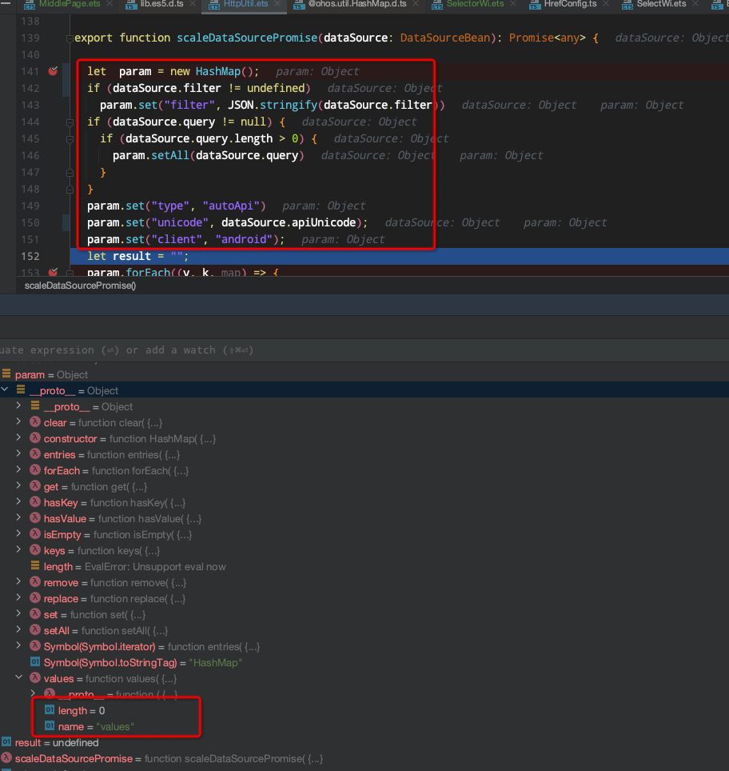The image size is (729, 771).
Task: Select the setAll = function setAll row
Action: [364, 630]
